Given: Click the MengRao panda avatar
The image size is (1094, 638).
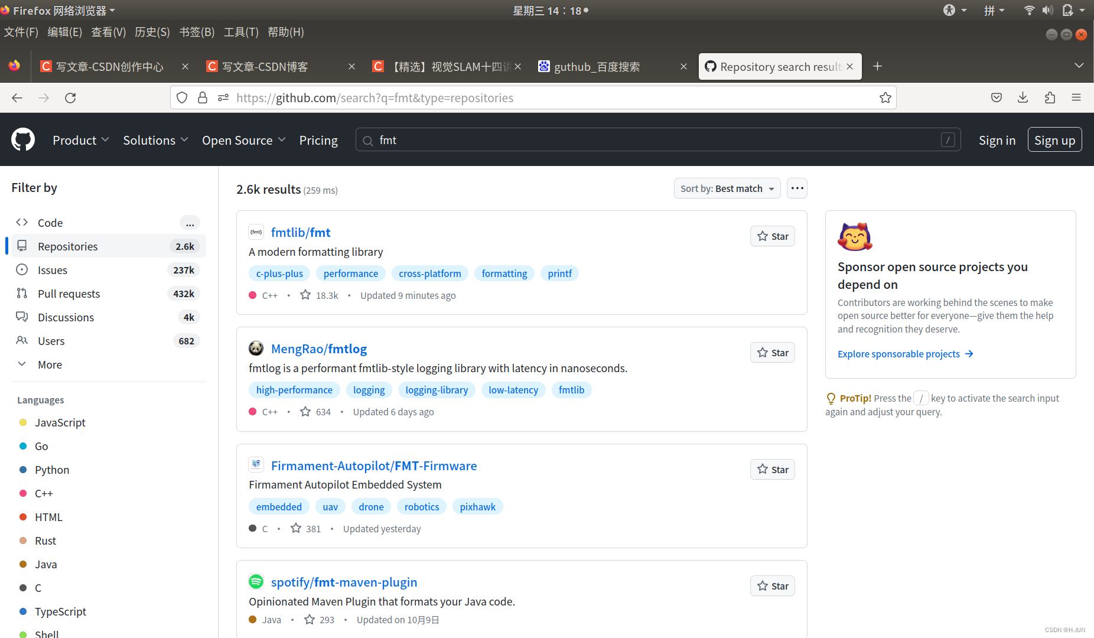Looking at the screenshot, I should point(256,349).
